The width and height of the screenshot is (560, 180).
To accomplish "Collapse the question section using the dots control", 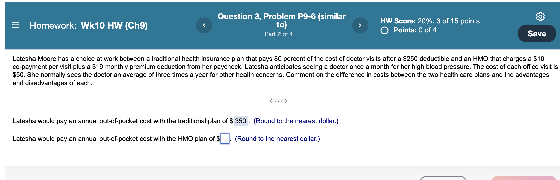I will tap(278, 101).
